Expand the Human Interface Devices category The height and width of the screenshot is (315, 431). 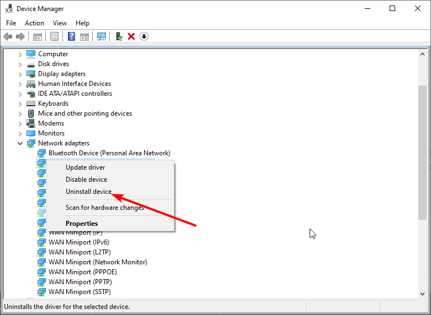[20, 84]
